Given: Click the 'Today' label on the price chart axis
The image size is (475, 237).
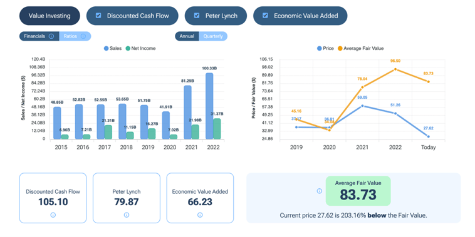Looking at the screenshot, I should [x=429, y=148].
